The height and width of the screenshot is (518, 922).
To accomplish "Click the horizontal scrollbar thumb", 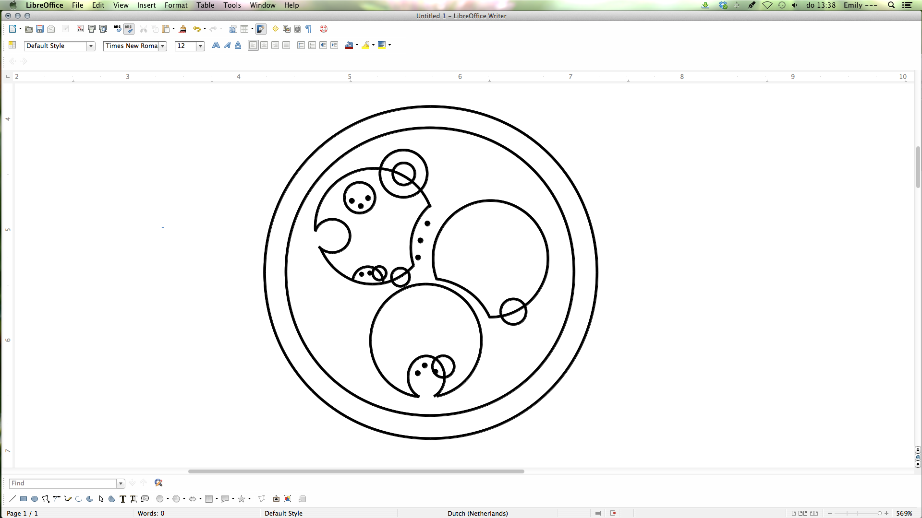I will tap(356, 471).
